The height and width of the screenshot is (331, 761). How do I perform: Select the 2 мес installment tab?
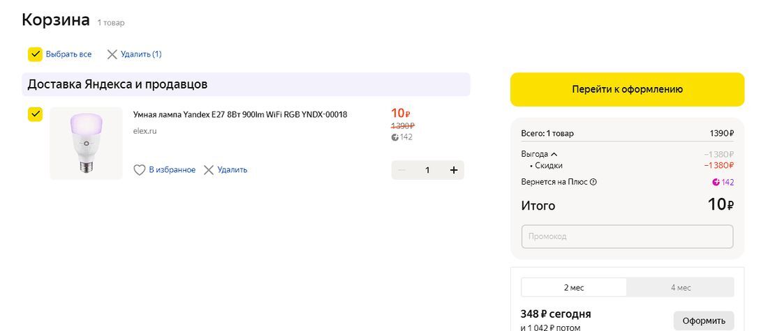tap(574, 287)
